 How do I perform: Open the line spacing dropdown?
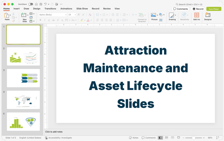point(127,15)
